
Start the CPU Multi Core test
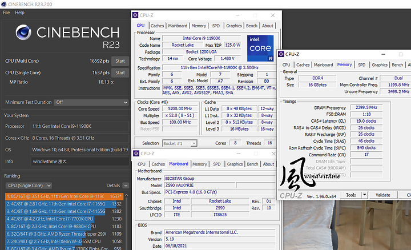coord(120,61)
